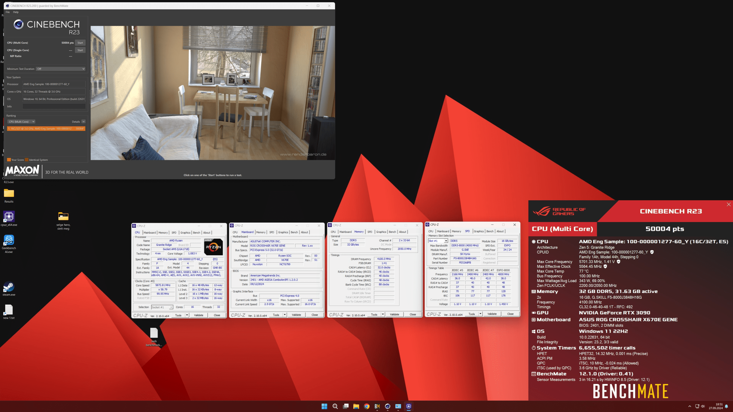Open Socket #1 selection dropdown
The height and width of the screenshot is (412, 733).
(x=162, y=307)
